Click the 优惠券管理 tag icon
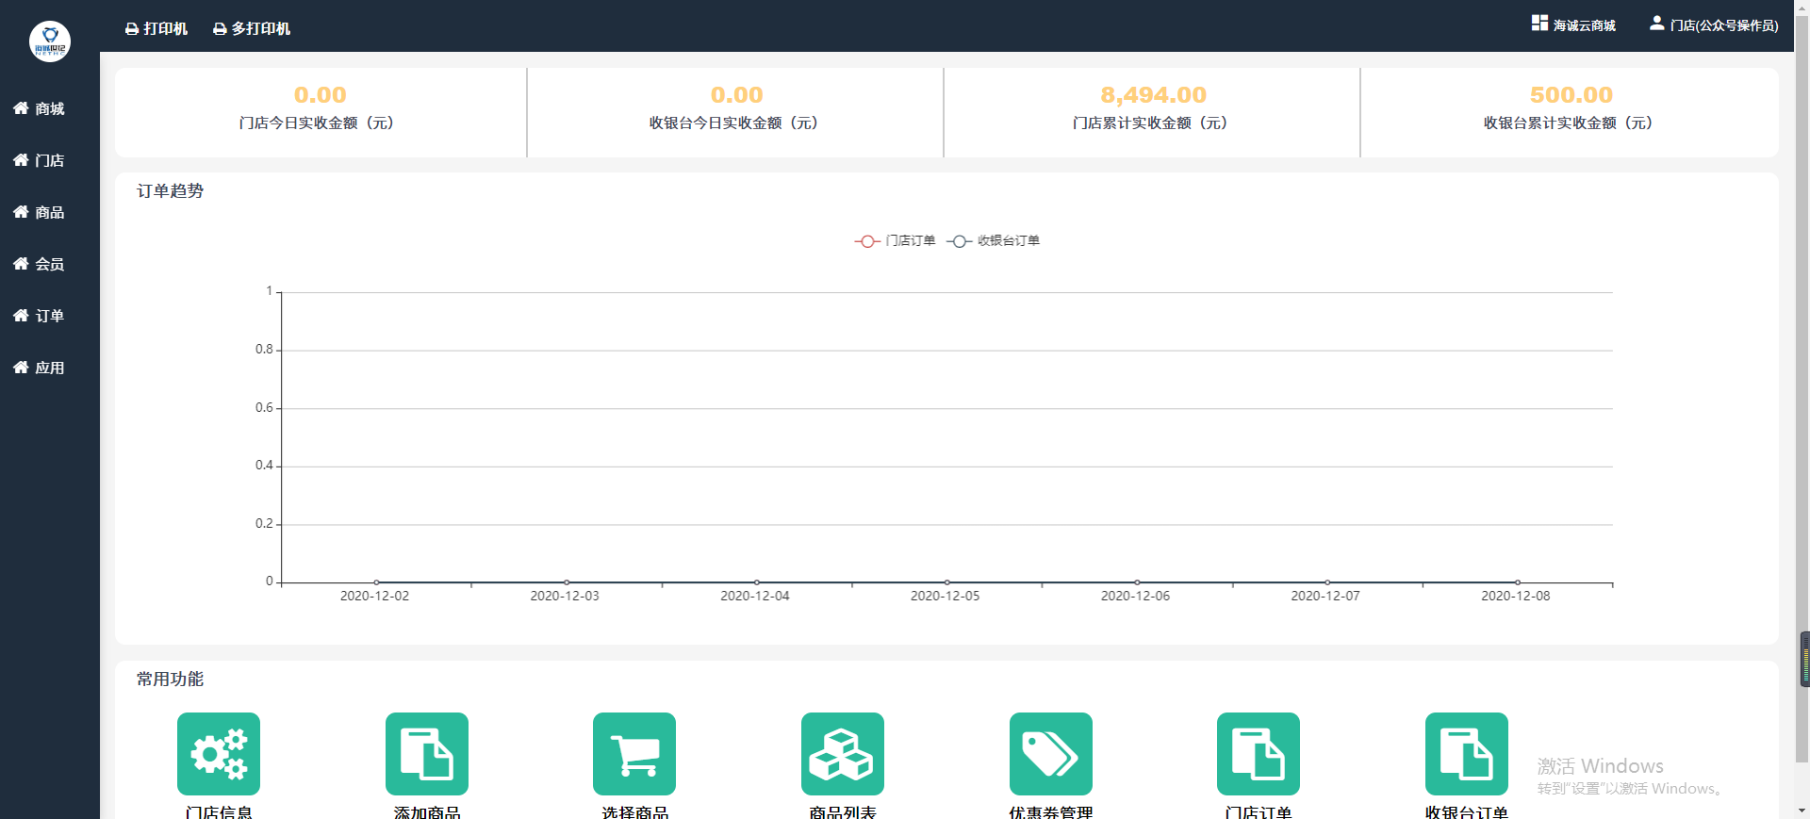 click(1051, 754)
